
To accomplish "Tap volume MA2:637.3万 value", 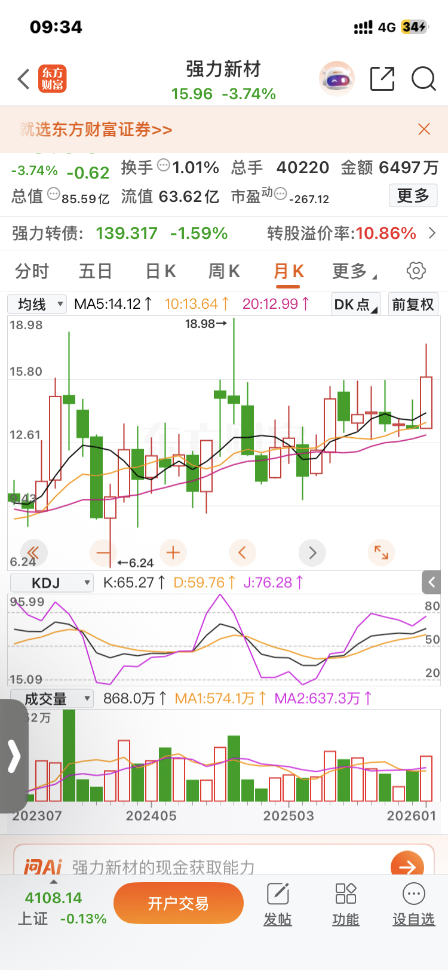I will click(324, 698).
